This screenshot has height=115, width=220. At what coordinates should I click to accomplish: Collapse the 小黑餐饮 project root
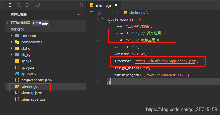8,29
